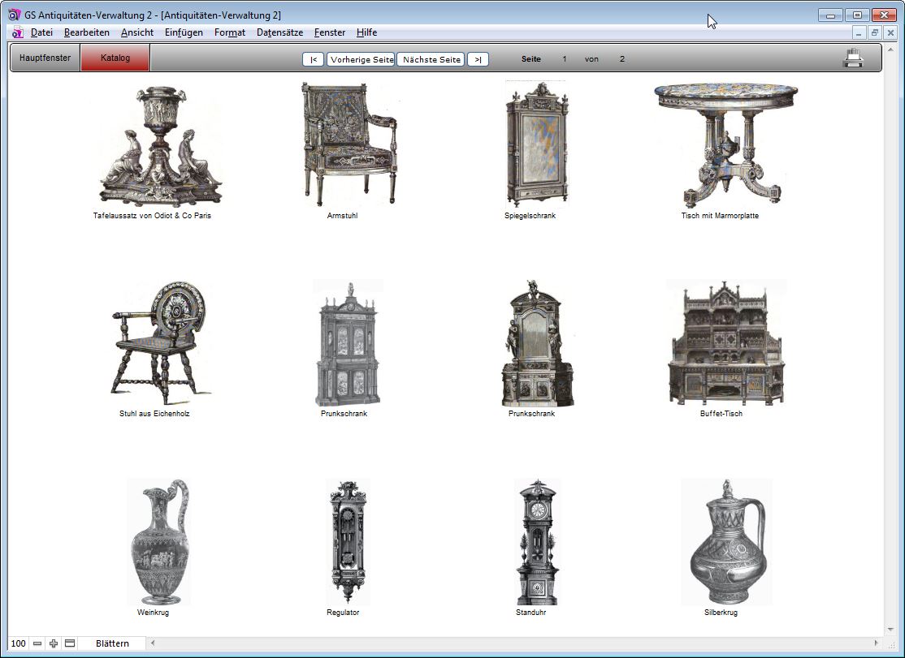905x658 pixels.
Task: Go to Nächste Seite
Action: [431, 59]
